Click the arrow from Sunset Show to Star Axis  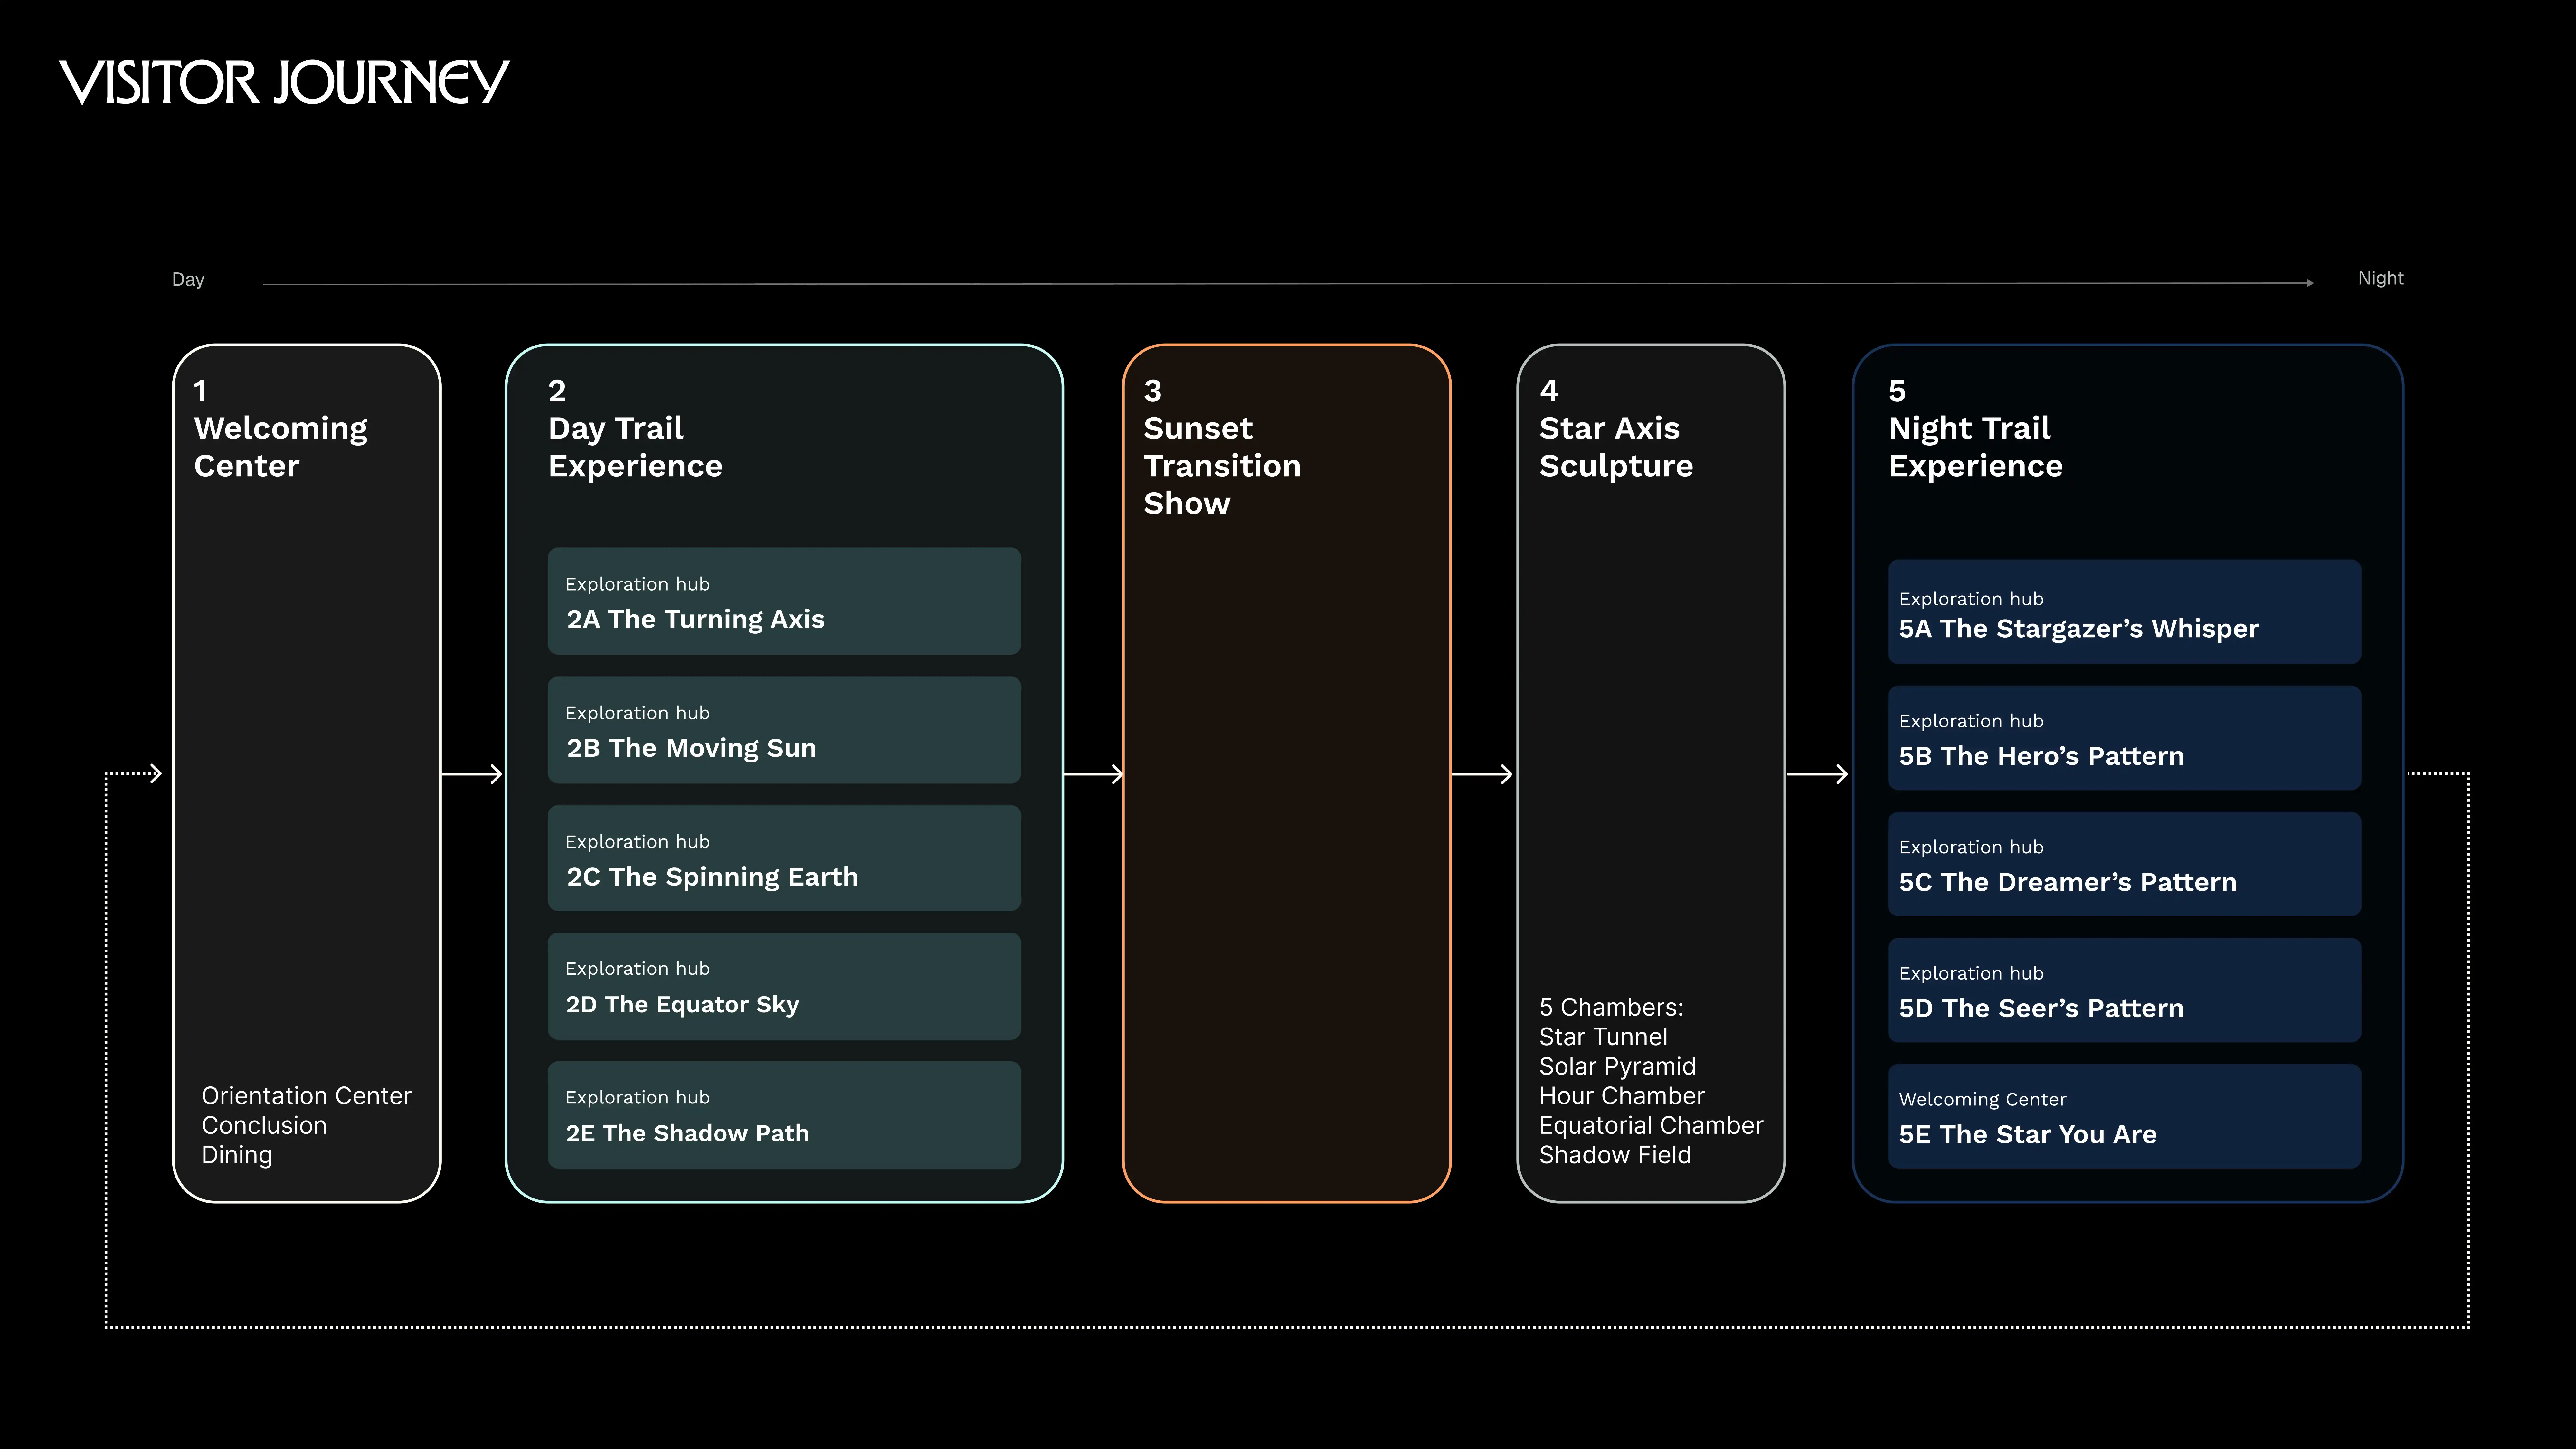tap(1482, 774)
